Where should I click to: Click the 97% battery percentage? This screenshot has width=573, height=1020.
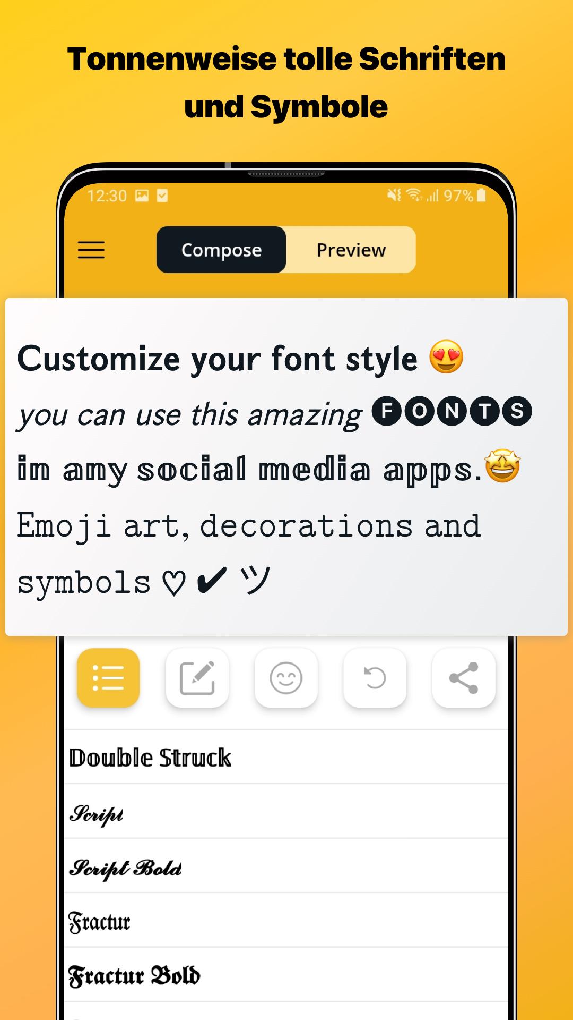(458, 196)
